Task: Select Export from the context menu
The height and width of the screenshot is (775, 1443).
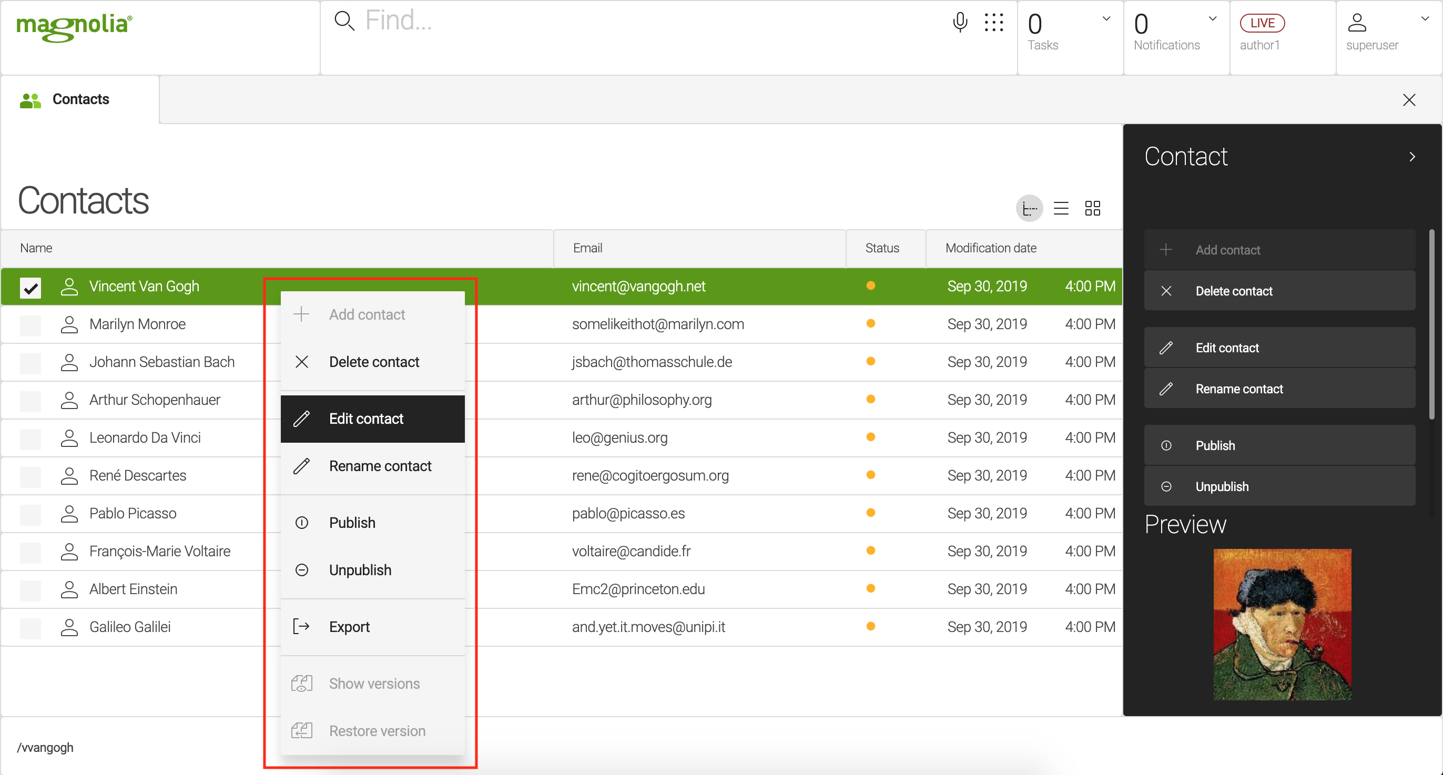Action: (350, 627)
